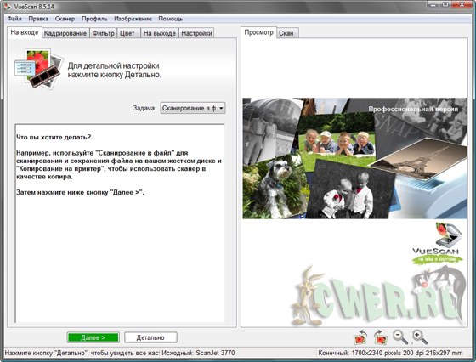This screenshot has width=476, height=362.
Task: Switch to the Настройки tab
Action: pyautogui.click(x=196, y=33)
